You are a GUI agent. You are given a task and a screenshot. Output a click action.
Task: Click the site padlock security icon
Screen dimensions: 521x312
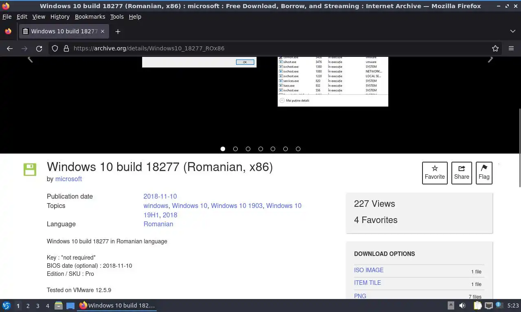point(66,48)
